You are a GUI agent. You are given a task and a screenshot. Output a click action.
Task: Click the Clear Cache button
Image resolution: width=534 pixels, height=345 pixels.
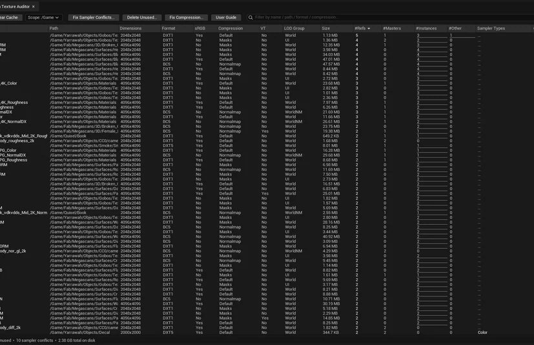(10, 17)
